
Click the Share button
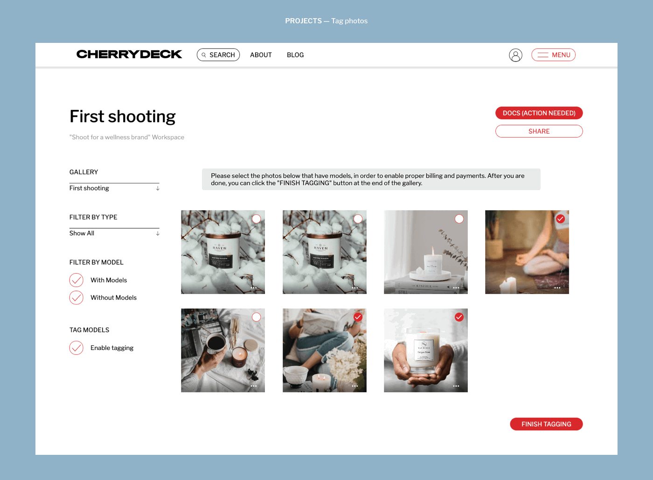[x=539, y=131]
